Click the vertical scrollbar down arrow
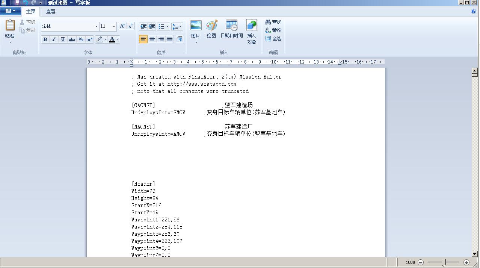480x268 pixels. coord(475,254)
